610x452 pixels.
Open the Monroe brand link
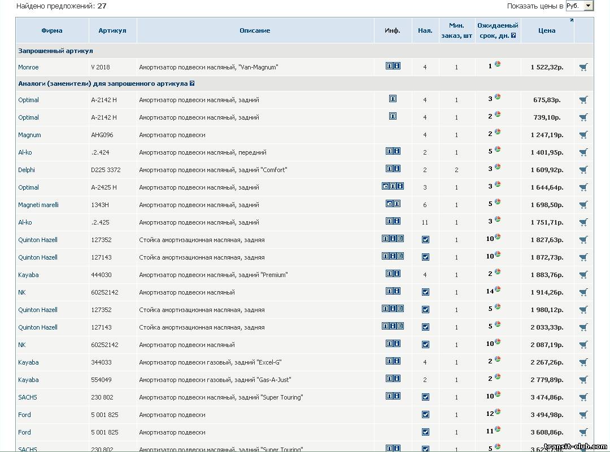(x=28, y=67)
